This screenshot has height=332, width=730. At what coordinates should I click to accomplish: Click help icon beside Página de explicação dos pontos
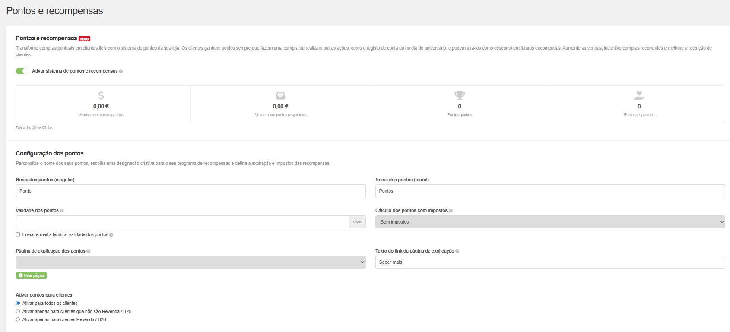(89, 251)
